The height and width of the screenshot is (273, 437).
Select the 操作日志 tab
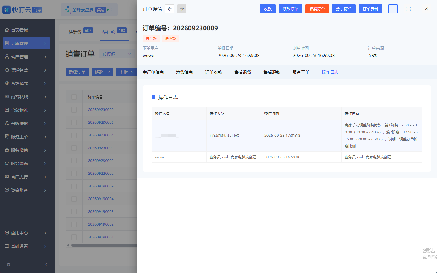pyautogui.click(x=330, y=72)
